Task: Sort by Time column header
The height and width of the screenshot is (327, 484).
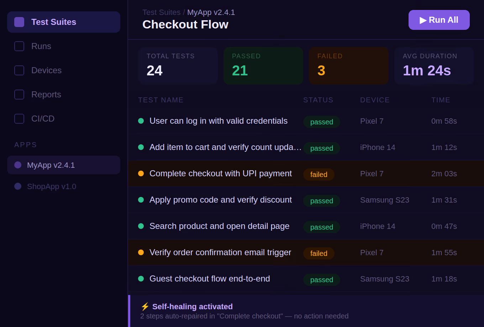Action: [441, 100]
